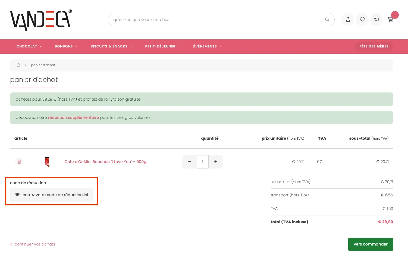The height and width of the screenshot is (258, 408).
Task: Click the "panier d'achat" page heading
Action: (x=34, y=79)
